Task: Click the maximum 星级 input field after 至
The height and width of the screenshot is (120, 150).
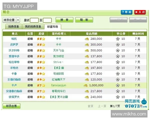Action: 47,20
